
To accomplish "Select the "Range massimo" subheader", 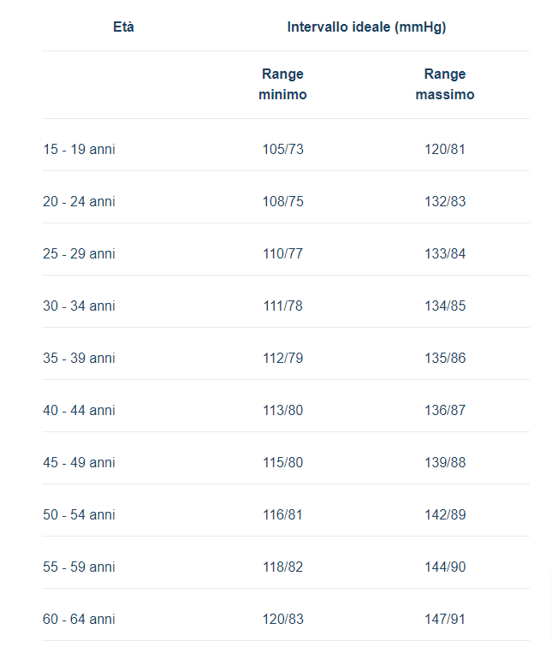I will click(x=444, y=84).
